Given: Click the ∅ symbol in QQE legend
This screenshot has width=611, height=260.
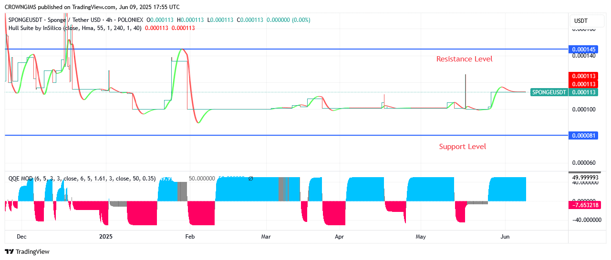Looking at the screenshot, I should coord(250,179).
